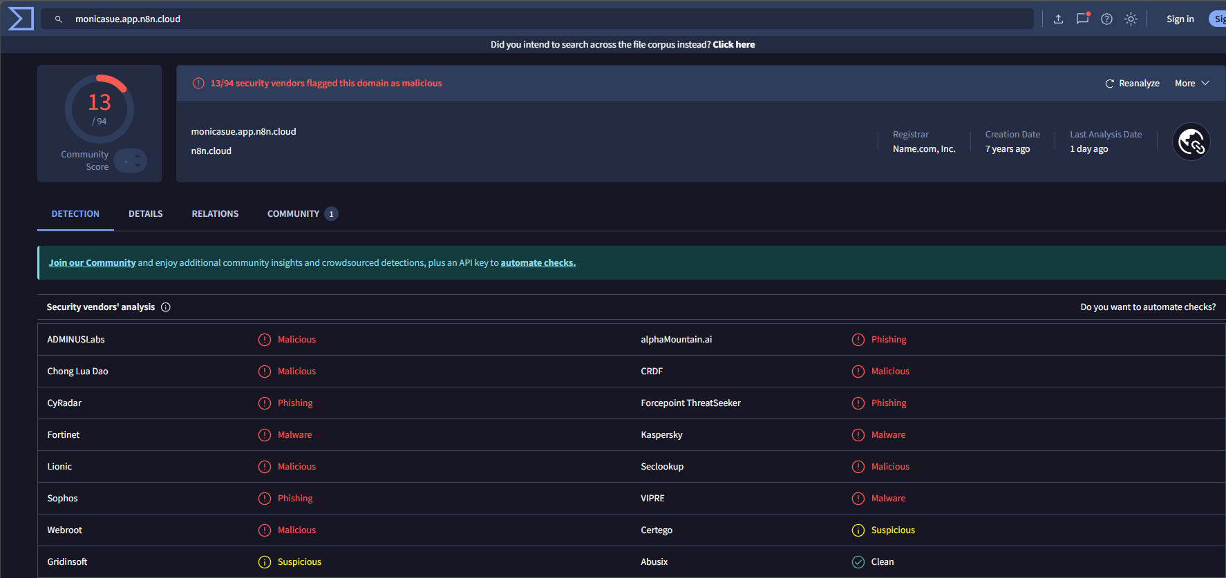Click the search magnifier icon
Screen dimensions: 1226x578
pyautogui.click(x=59, y=19)
